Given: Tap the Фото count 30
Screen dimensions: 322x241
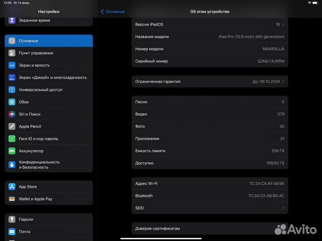Looking at the screenshot, I should (282, 127).
